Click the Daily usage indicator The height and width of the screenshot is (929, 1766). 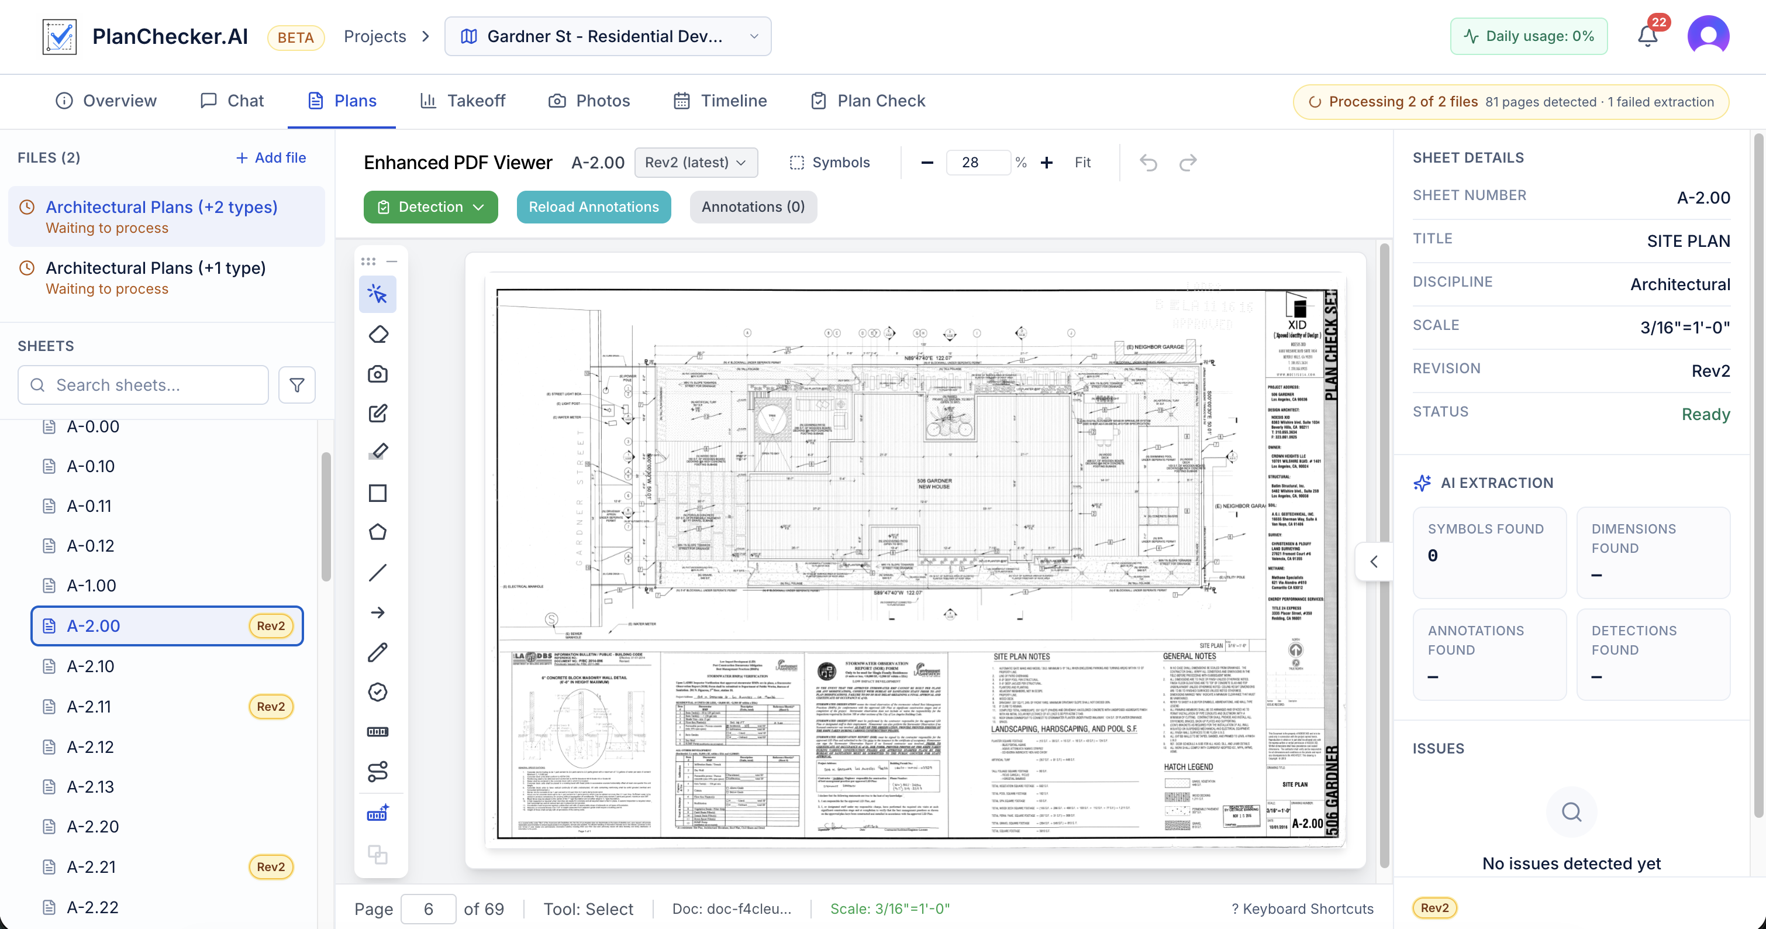1528,36
